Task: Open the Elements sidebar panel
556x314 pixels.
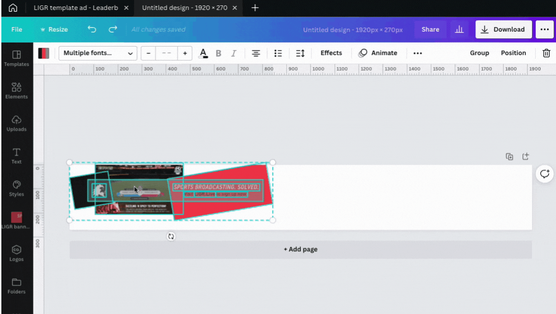Action: [x=16, y=91]
